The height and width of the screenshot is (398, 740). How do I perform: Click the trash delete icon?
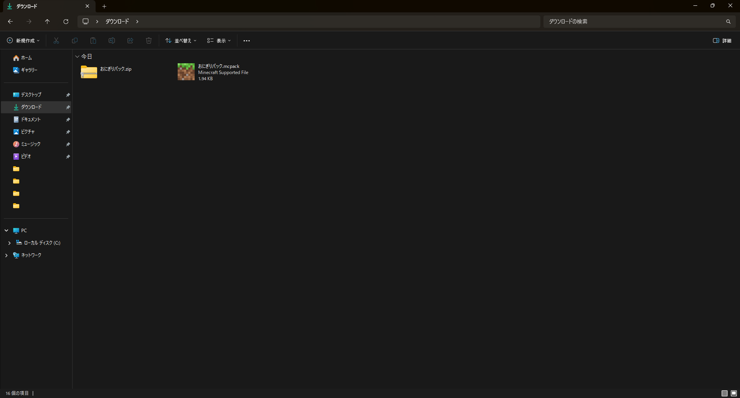[x=149, y=40]
